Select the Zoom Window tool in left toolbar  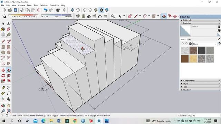pos(9,111)
